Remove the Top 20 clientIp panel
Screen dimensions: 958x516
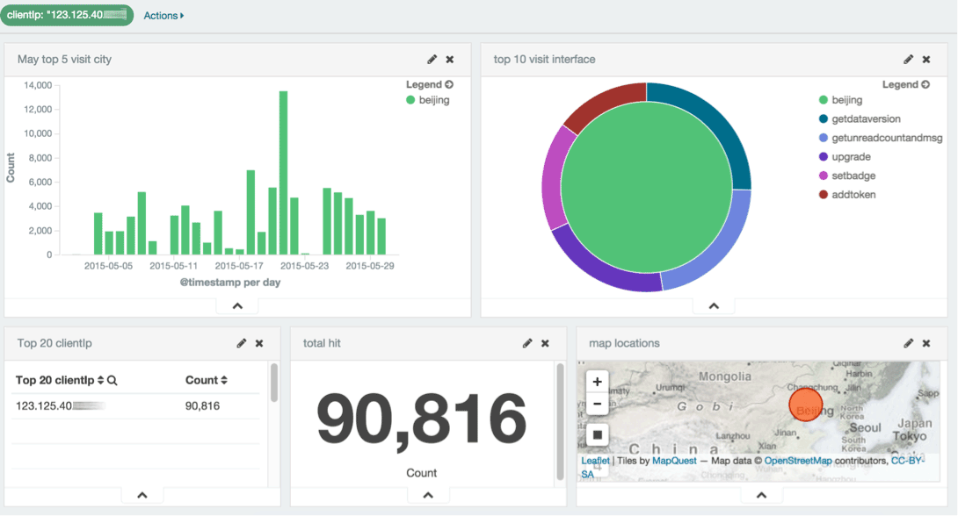[259, 343]
